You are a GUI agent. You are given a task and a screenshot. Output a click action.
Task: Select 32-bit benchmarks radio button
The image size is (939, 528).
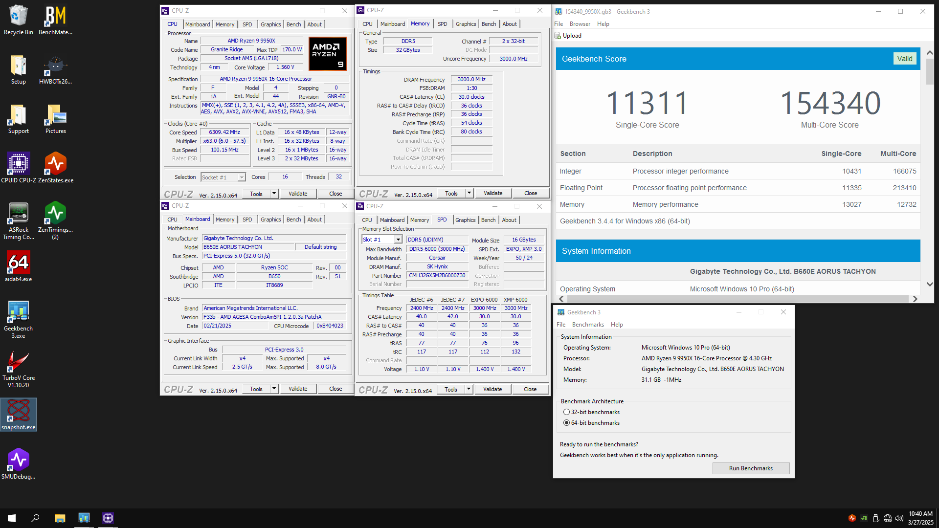[x=566, y=412]
